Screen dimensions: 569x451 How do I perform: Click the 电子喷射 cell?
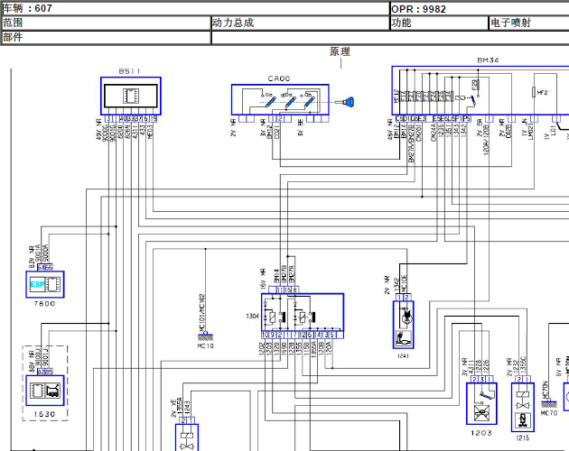pos(529,23)
